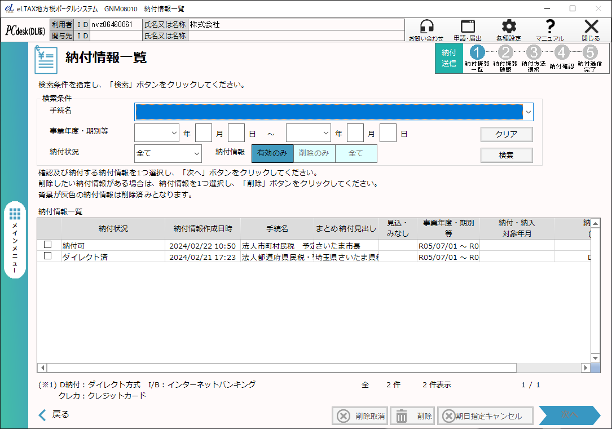This screenshot has height=429, width=612.
Task: Click the start month input field
Action: pyautogui.click(x=204, y=133)
